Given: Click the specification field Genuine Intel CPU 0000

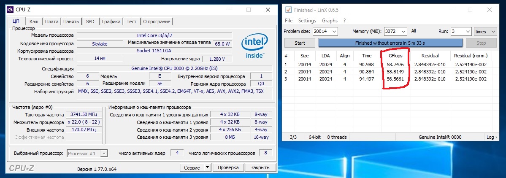Looking at the screenshot, I should pyautogui.click(x=175, y=68).
